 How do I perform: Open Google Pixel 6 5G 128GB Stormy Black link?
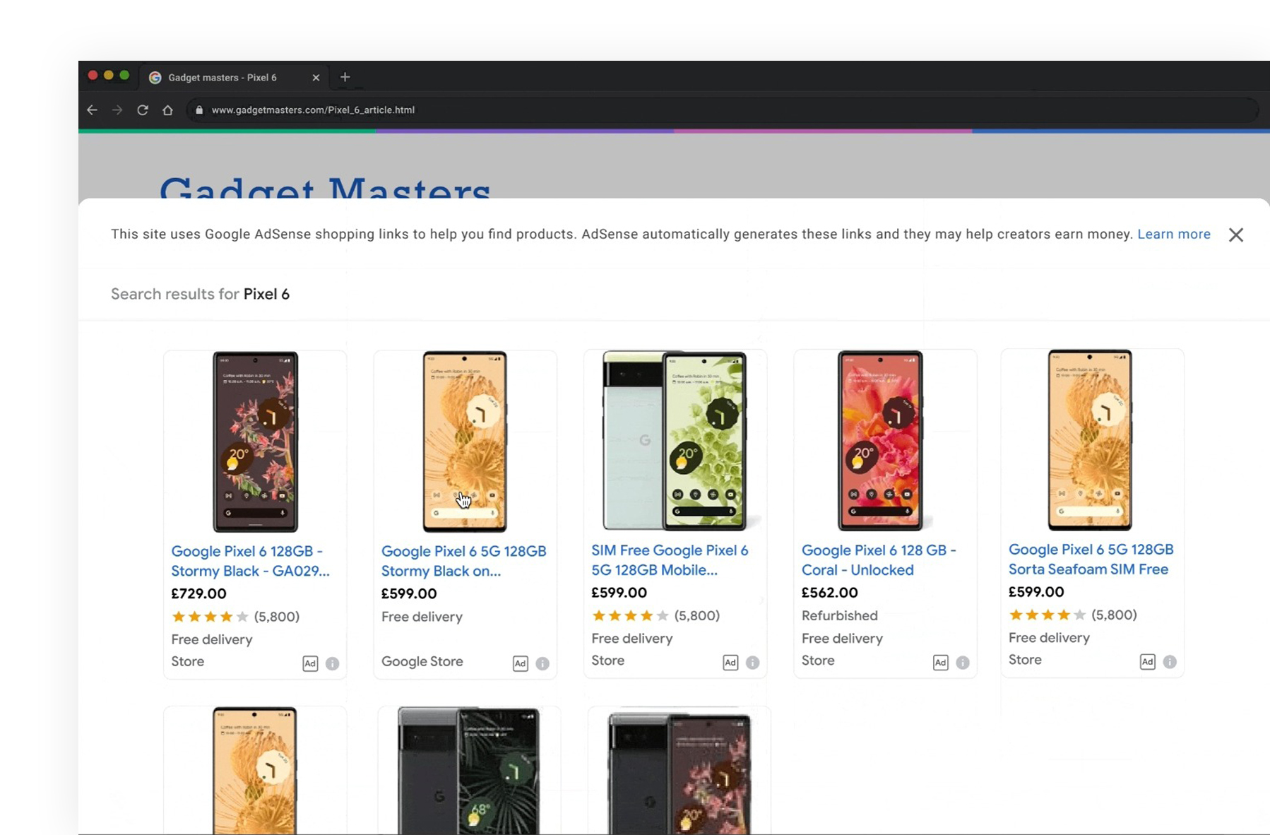[x=463, y=561]
